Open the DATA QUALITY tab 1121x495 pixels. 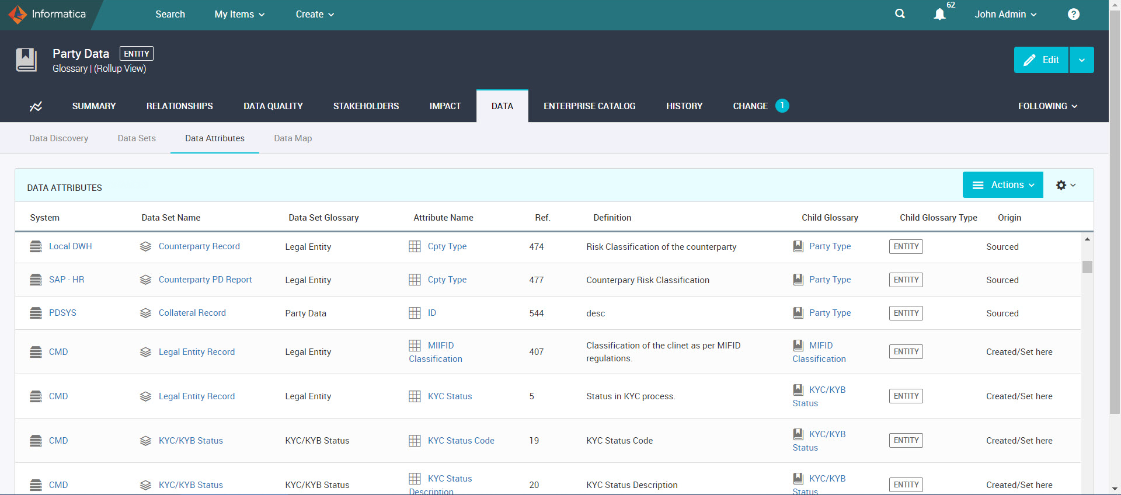click(273, 106)
